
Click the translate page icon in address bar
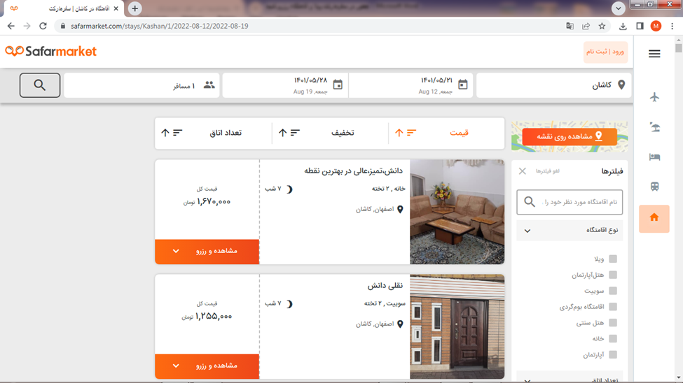click(x=570, y=26)
